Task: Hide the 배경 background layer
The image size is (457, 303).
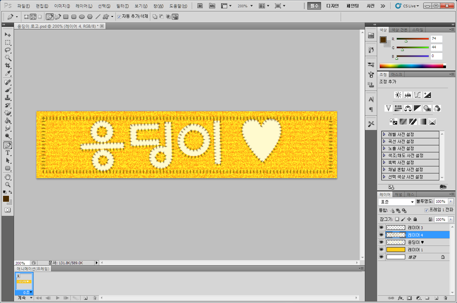Action: point(381,257)
